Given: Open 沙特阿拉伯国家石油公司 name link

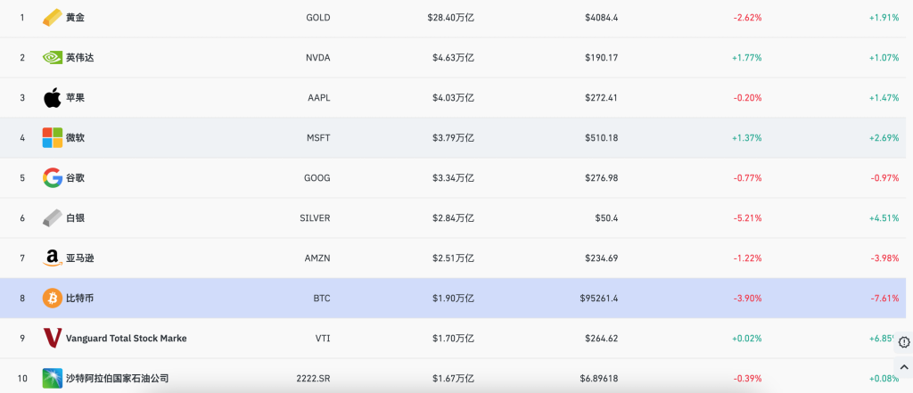Looking at the screenshot, I should (x=117, y=379).
